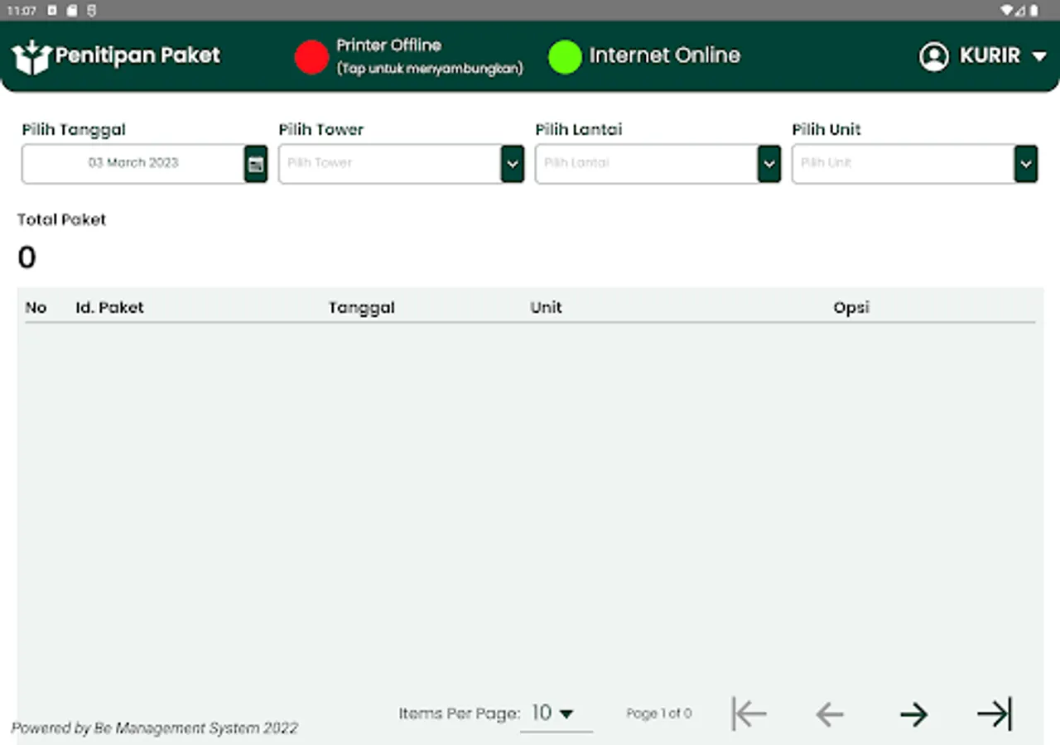
Task: Click the date field showing 03 March 2023
Action: (132, 163)
